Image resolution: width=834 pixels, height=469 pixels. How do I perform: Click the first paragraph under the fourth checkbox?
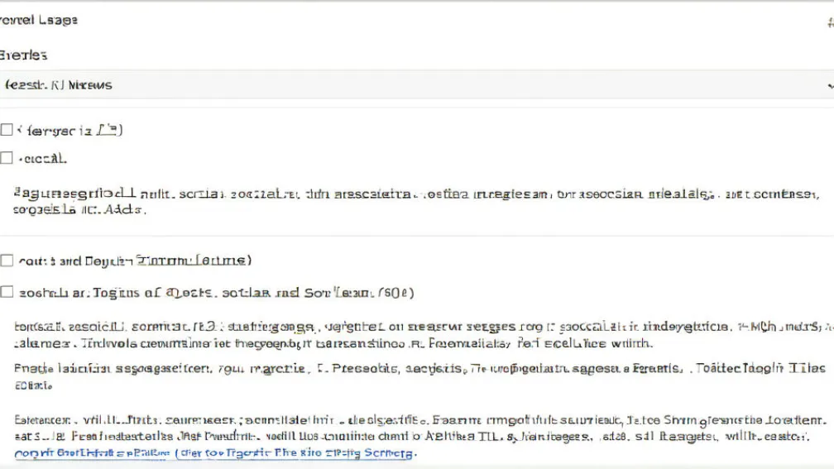point(414,334)
